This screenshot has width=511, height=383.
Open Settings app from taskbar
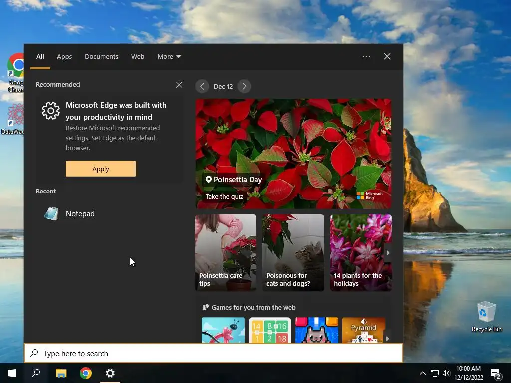click(110, 373)
